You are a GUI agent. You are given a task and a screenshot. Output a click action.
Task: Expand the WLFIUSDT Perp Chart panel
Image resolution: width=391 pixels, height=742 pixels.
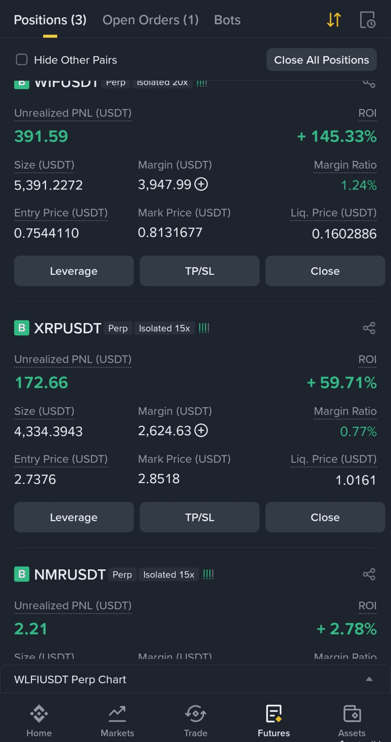pos(195,679)
